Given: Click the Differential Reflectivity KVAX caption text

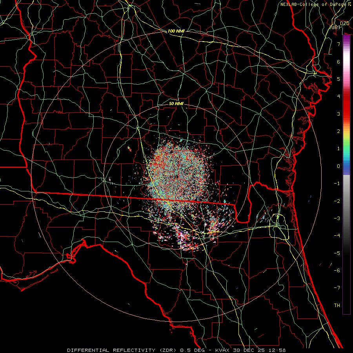Looking at the screenshot, I should point(176,350).
